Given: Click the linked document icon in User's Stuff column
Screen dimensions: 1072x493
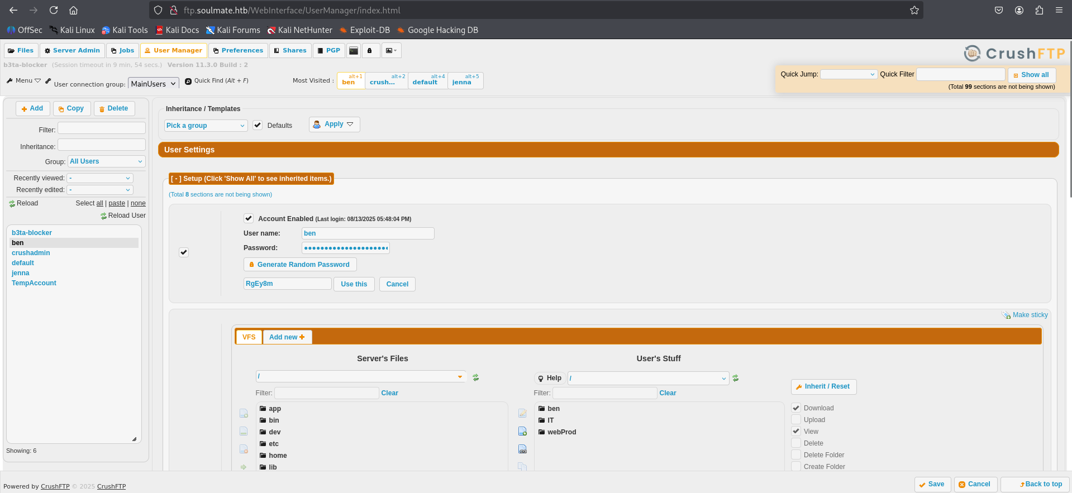Looking at the screenshot, I should (522, 449).
